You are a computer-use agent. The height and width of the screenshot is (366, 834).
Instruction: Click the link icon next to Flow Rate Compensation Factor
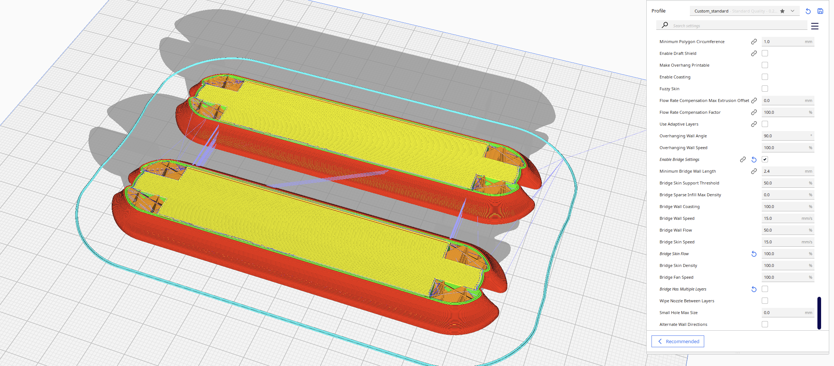754,112
